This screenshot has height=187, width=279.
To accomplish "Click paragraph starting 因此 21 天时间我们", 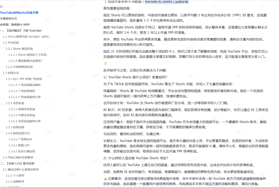I will (185, 54).
